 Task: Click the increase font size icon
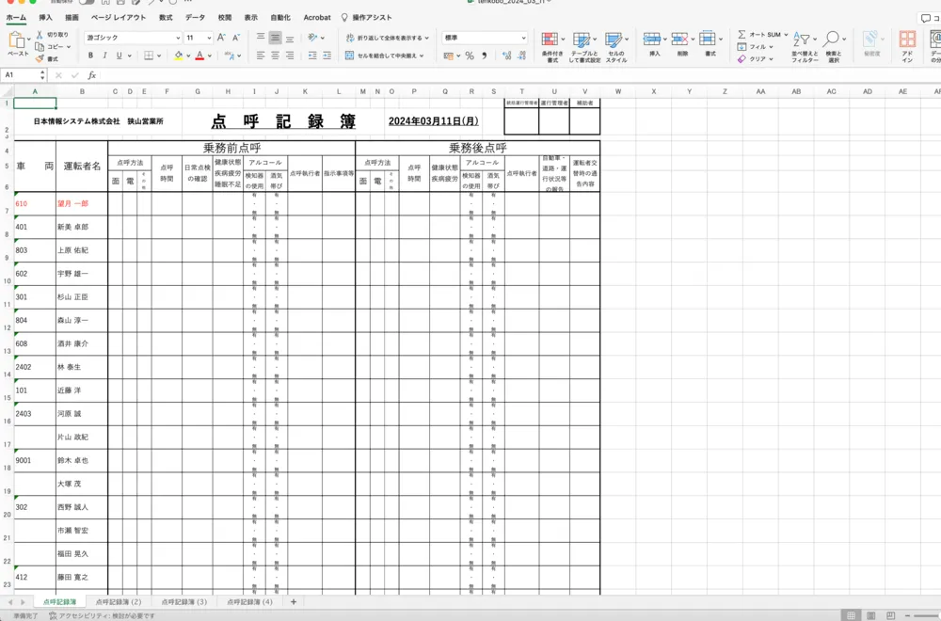(221, 38)
